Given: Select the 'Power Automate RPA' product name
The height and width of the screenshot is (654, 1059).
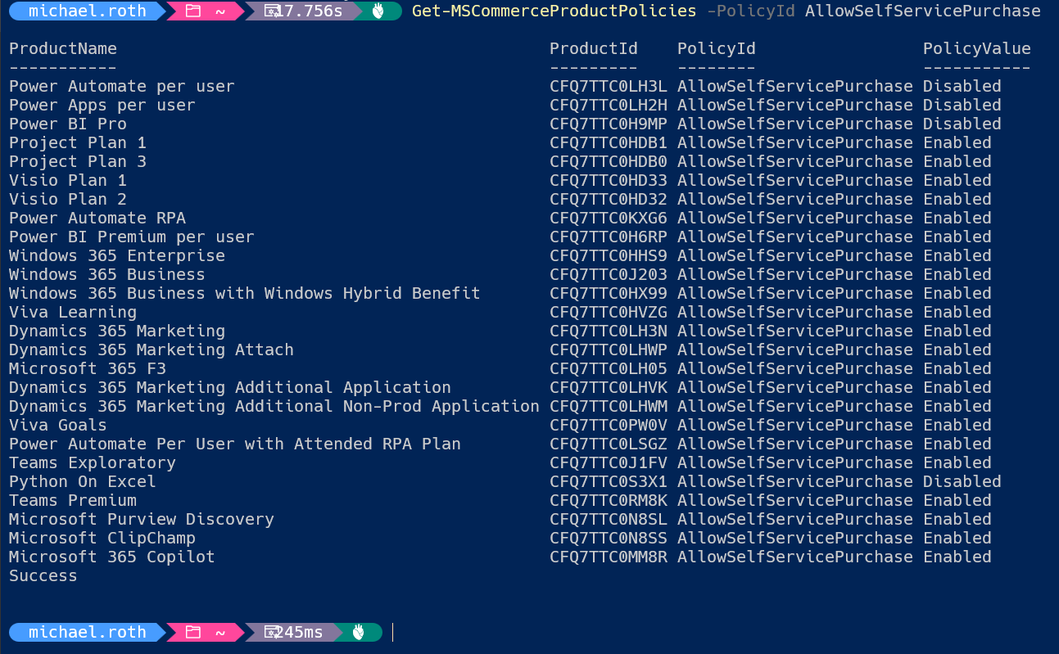Looking at the screenshot, I should (x=97, y=218).
